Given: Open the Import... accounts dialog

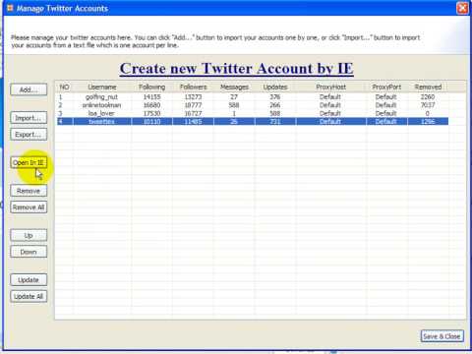Looking at the screenshot, I should tap(29, 118).
